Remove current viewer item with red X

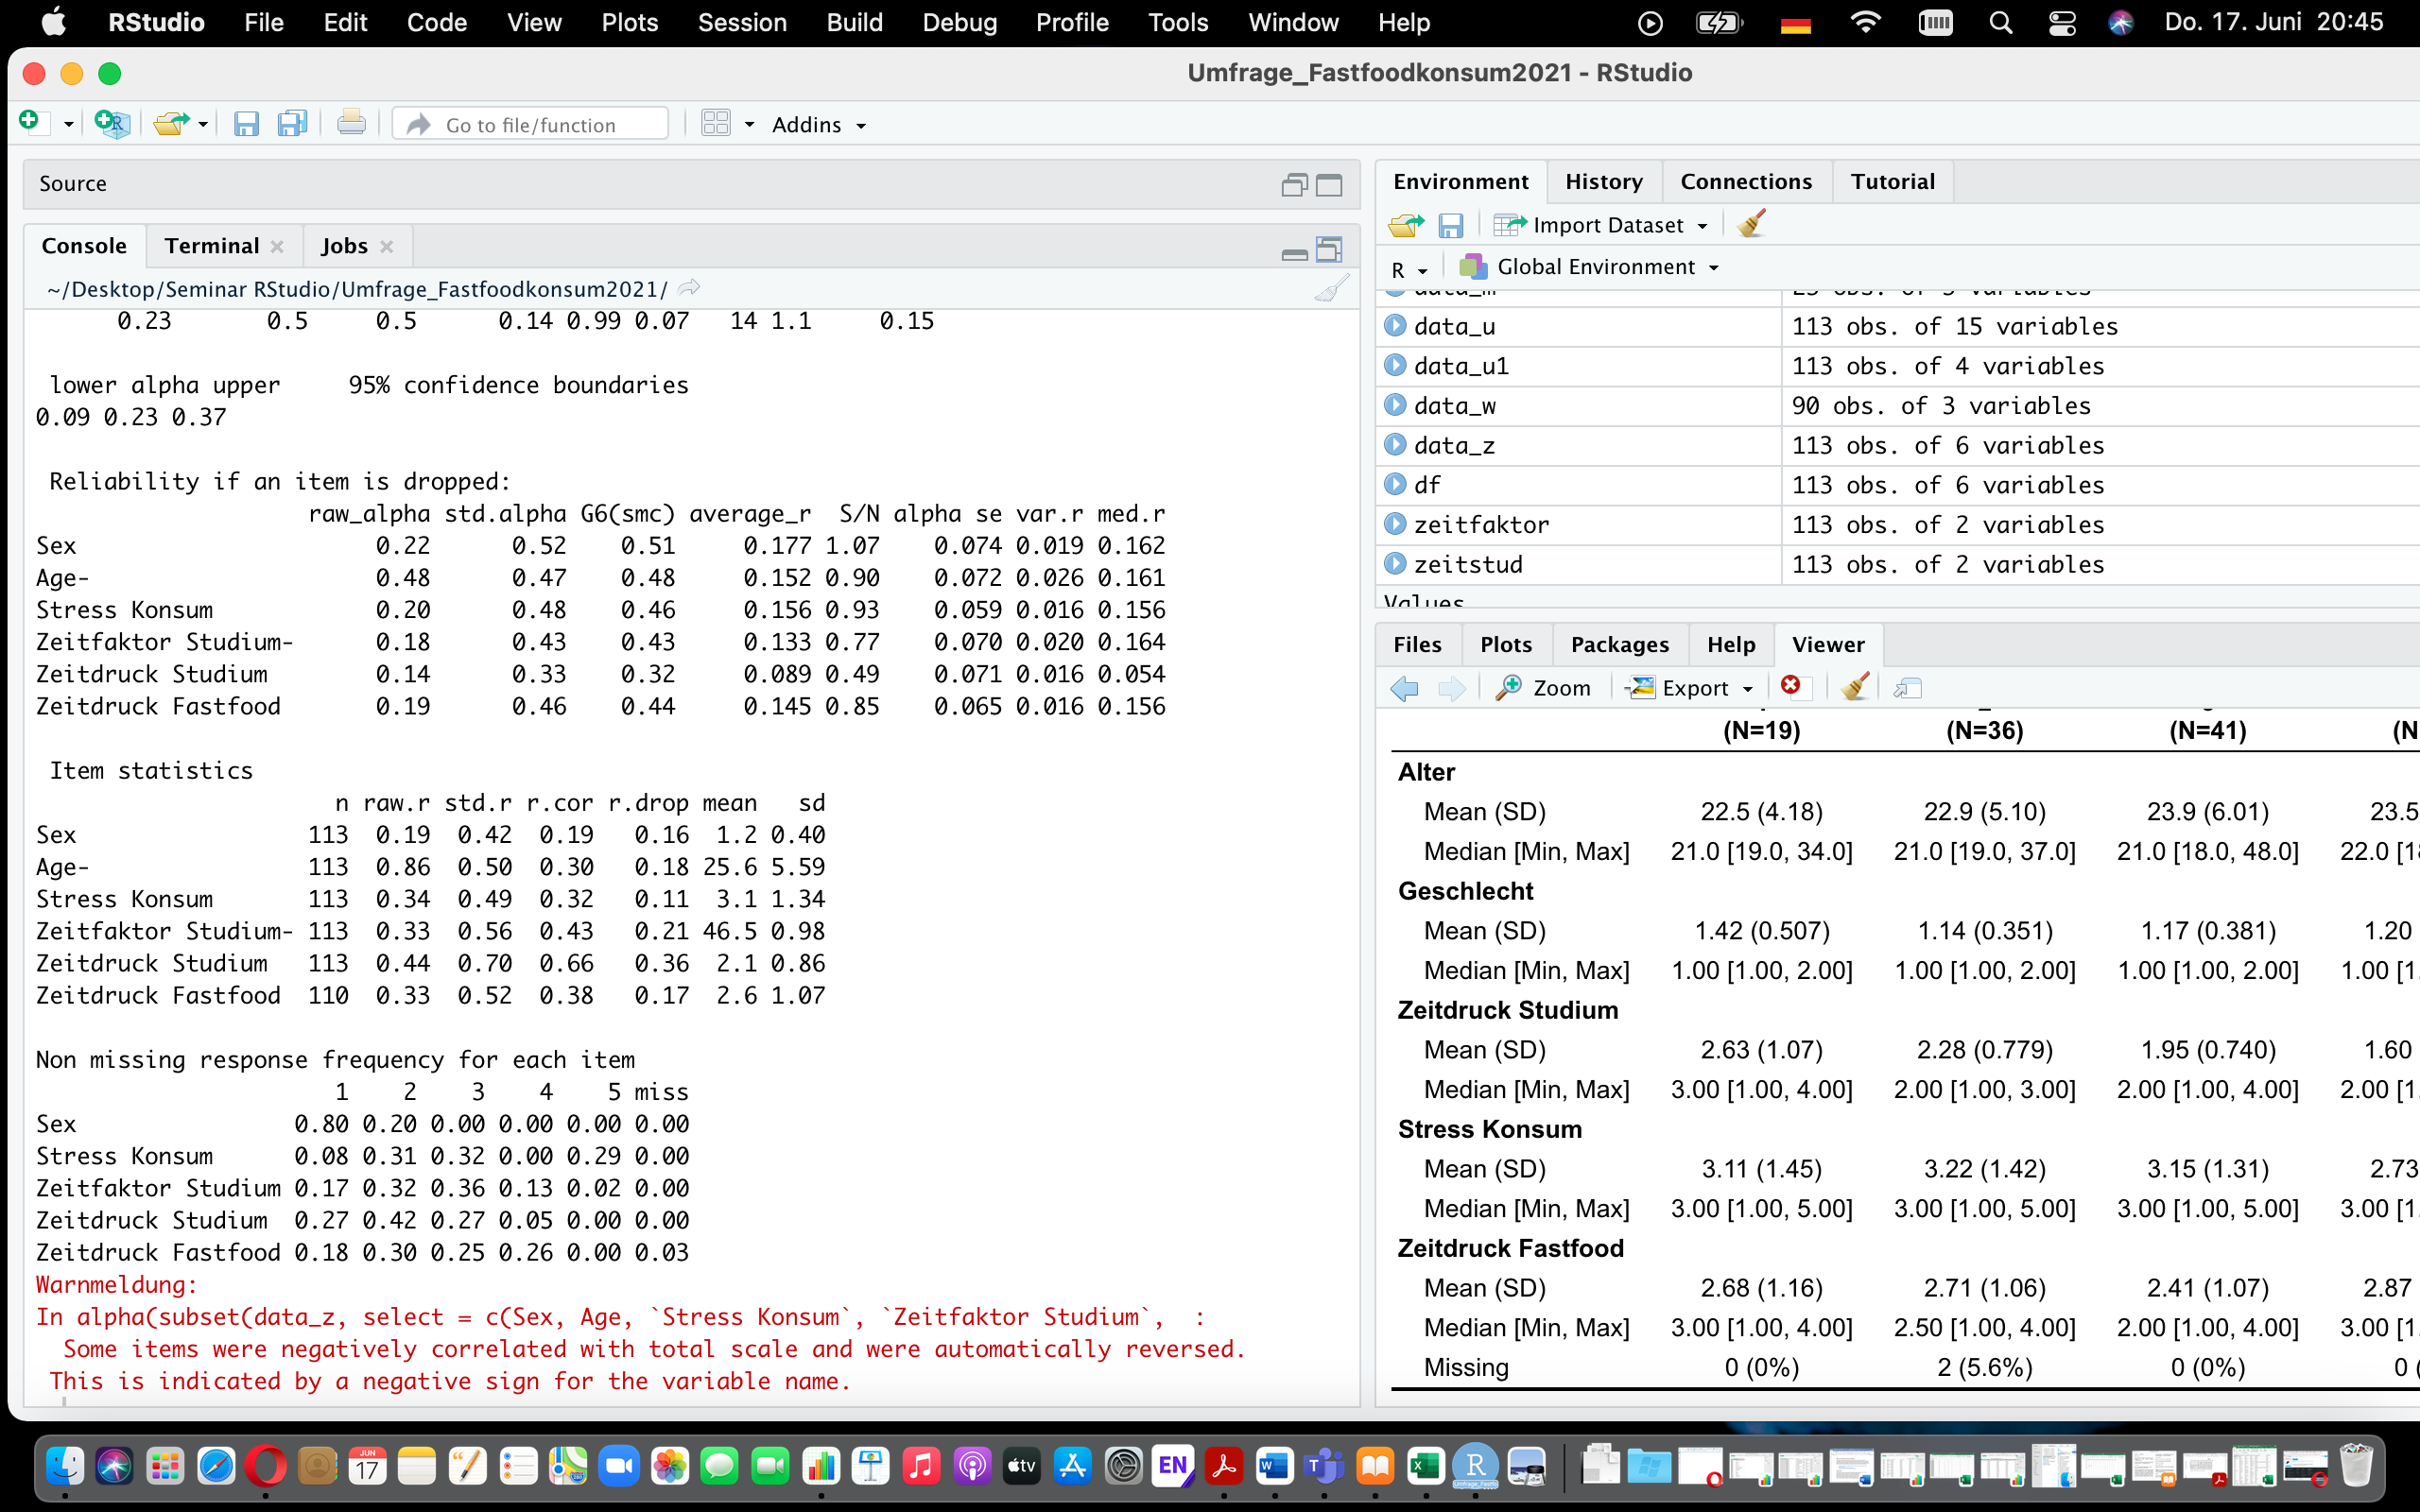1791,686
